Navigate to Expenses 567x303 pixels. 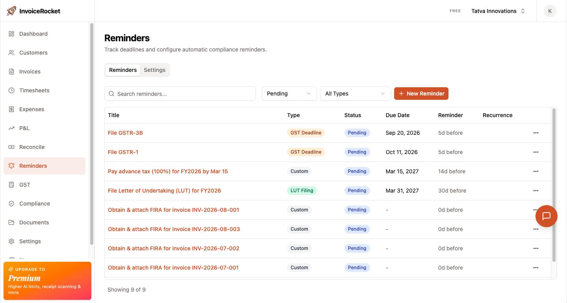coord(44,109)
